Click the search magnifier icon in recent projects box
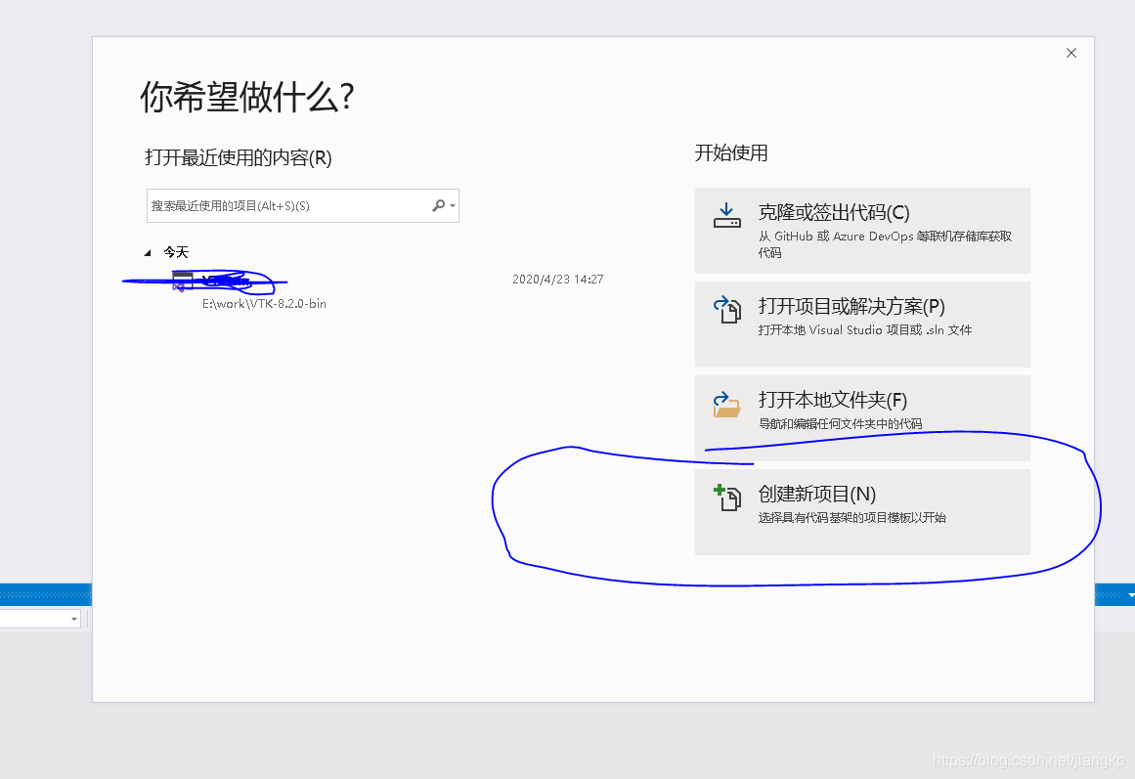 pyautogui.click(x=439, y=205)
